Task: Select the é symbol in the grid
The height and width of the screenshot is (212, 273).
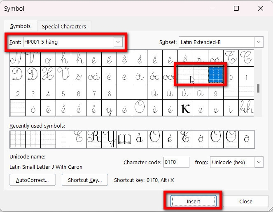Action: click(124, 108)
